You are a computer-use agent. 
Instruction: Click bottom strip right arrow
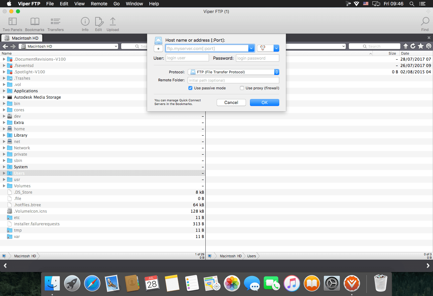click(x=428, y=266)
